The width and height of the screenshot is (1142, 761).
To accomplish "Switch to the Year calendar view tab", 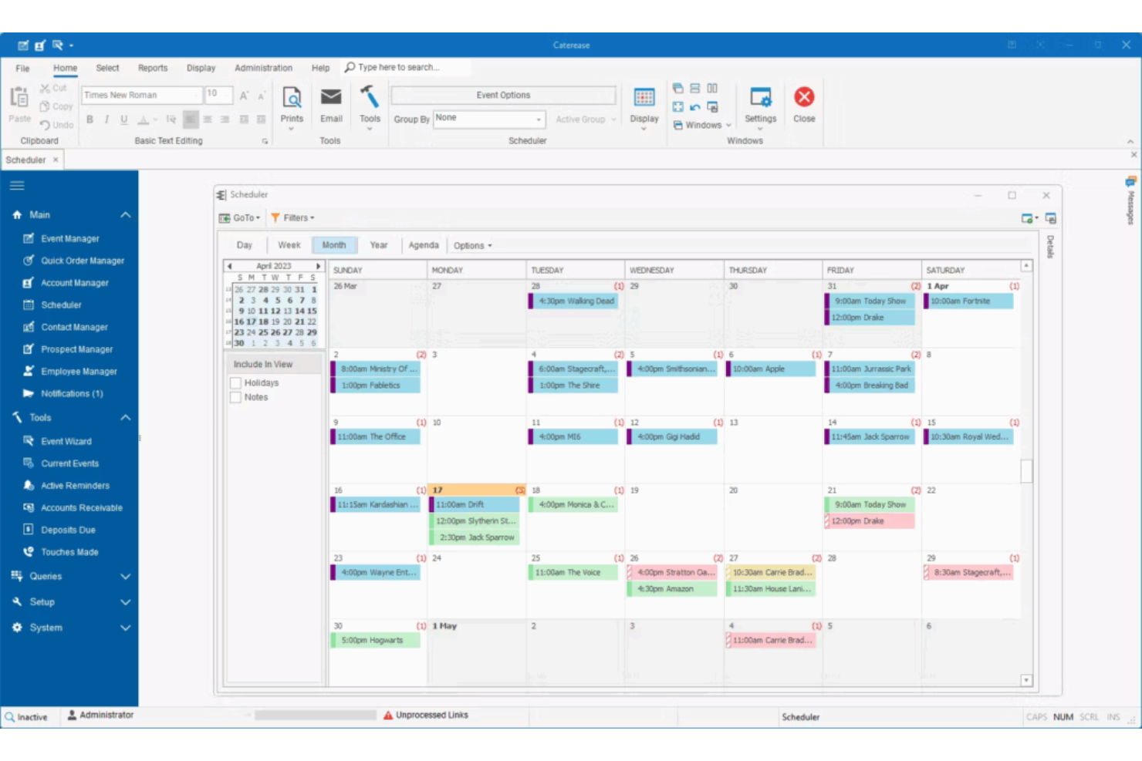I will [x=379, y=245].
